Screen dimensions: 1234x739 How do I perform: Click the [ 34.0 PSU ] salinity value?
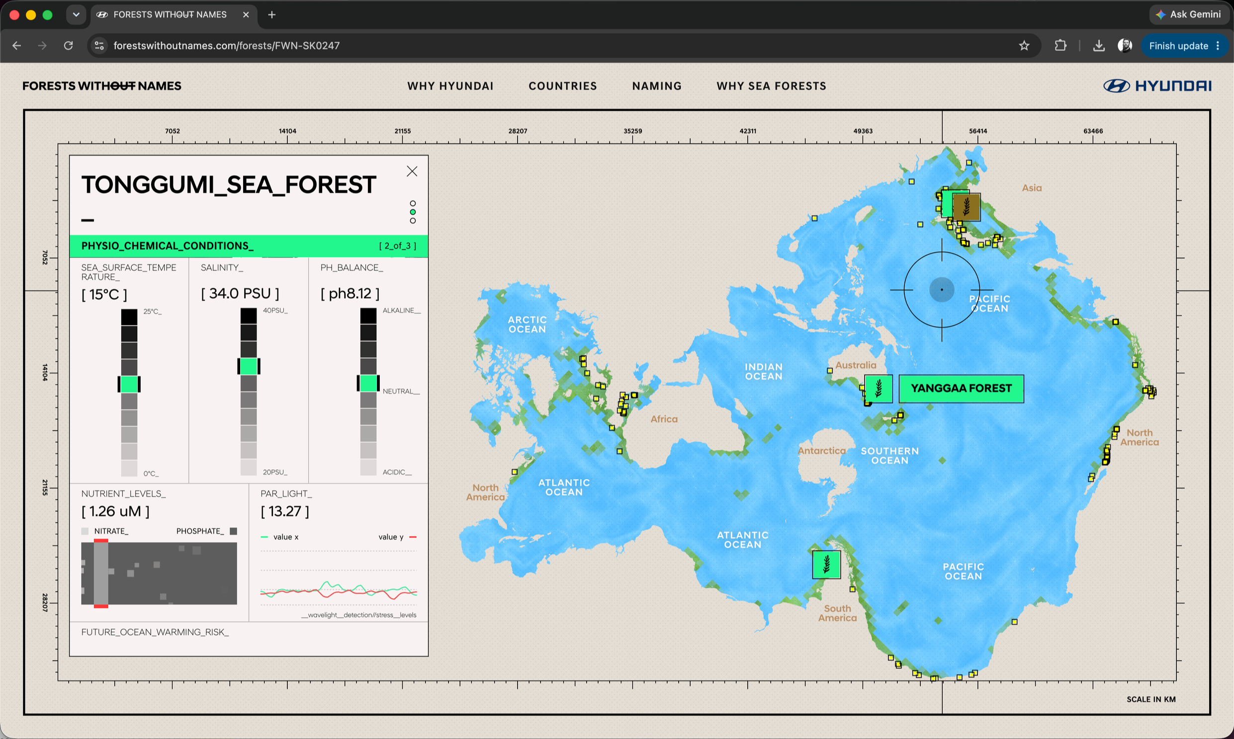(x=240, y=293)
